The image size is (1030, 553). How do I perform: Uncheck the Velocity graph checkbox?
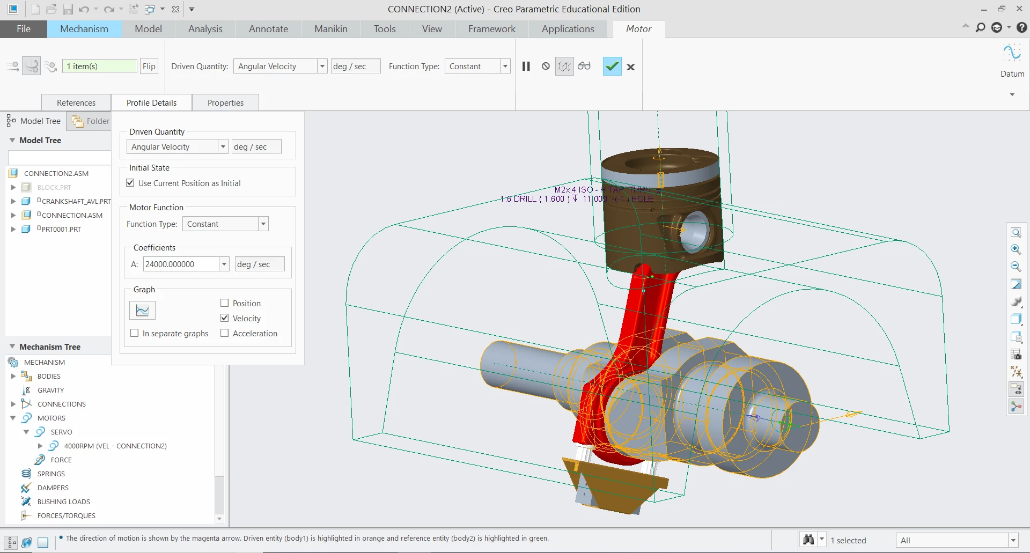click(225, 318)
